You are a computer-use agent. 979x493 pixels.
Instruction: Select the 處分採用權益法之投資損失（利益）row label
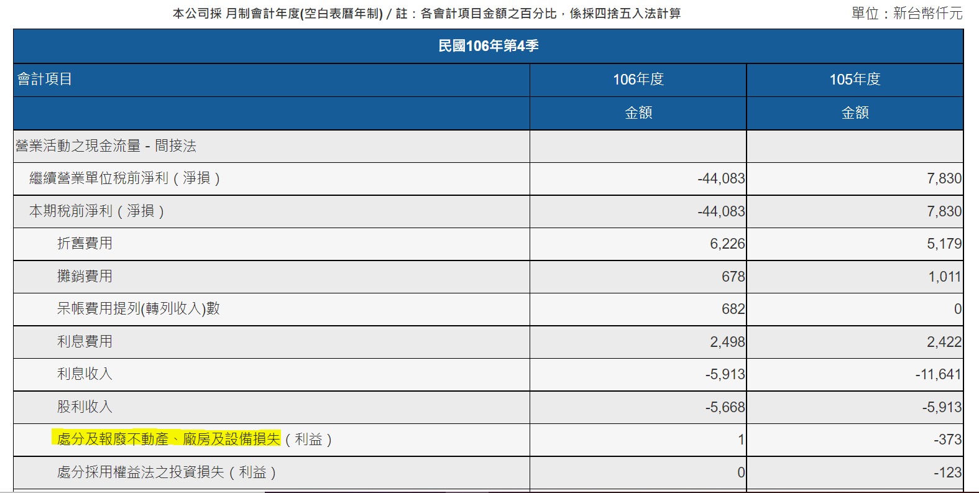click(x=167, y=472)
